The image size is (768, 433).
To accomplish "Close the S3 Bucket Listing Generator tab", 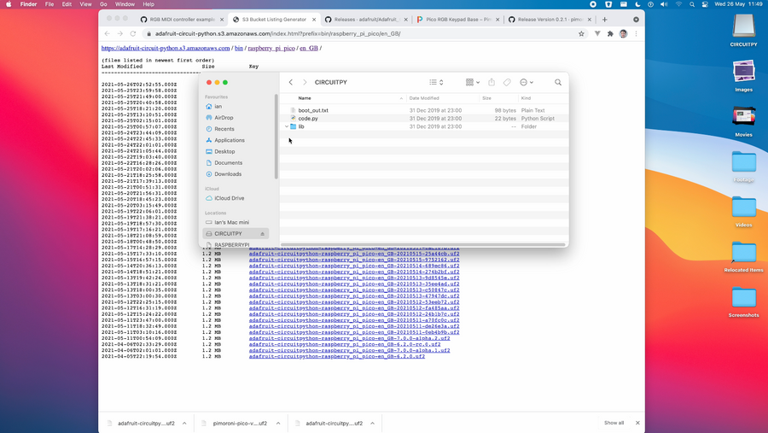I will pos(314,20).
